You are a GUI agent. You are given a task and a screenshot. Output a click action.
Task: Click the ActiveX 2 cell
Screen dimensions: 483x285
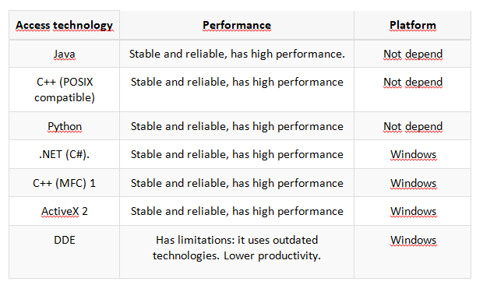tap(65, 211)
